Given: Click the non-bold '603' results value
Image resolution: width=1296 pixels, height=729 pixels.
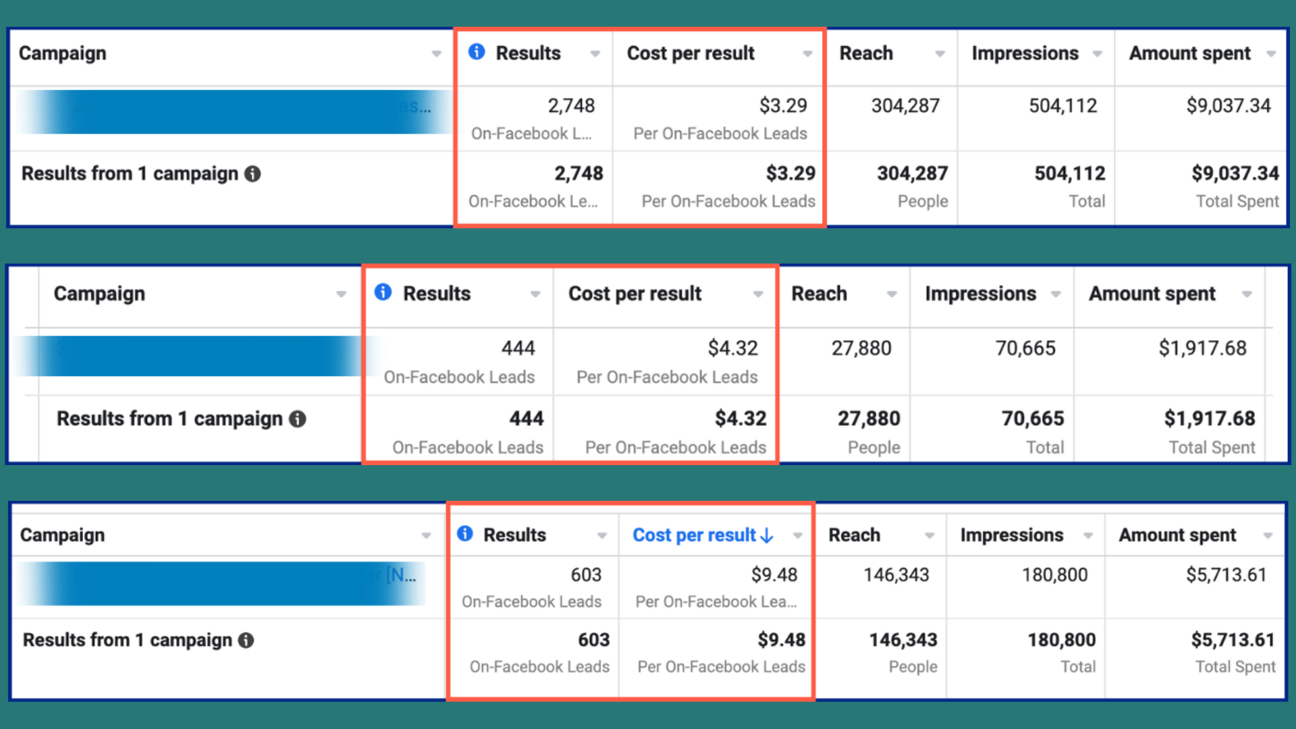Looking at the screenshot, I should pos(586,575).
